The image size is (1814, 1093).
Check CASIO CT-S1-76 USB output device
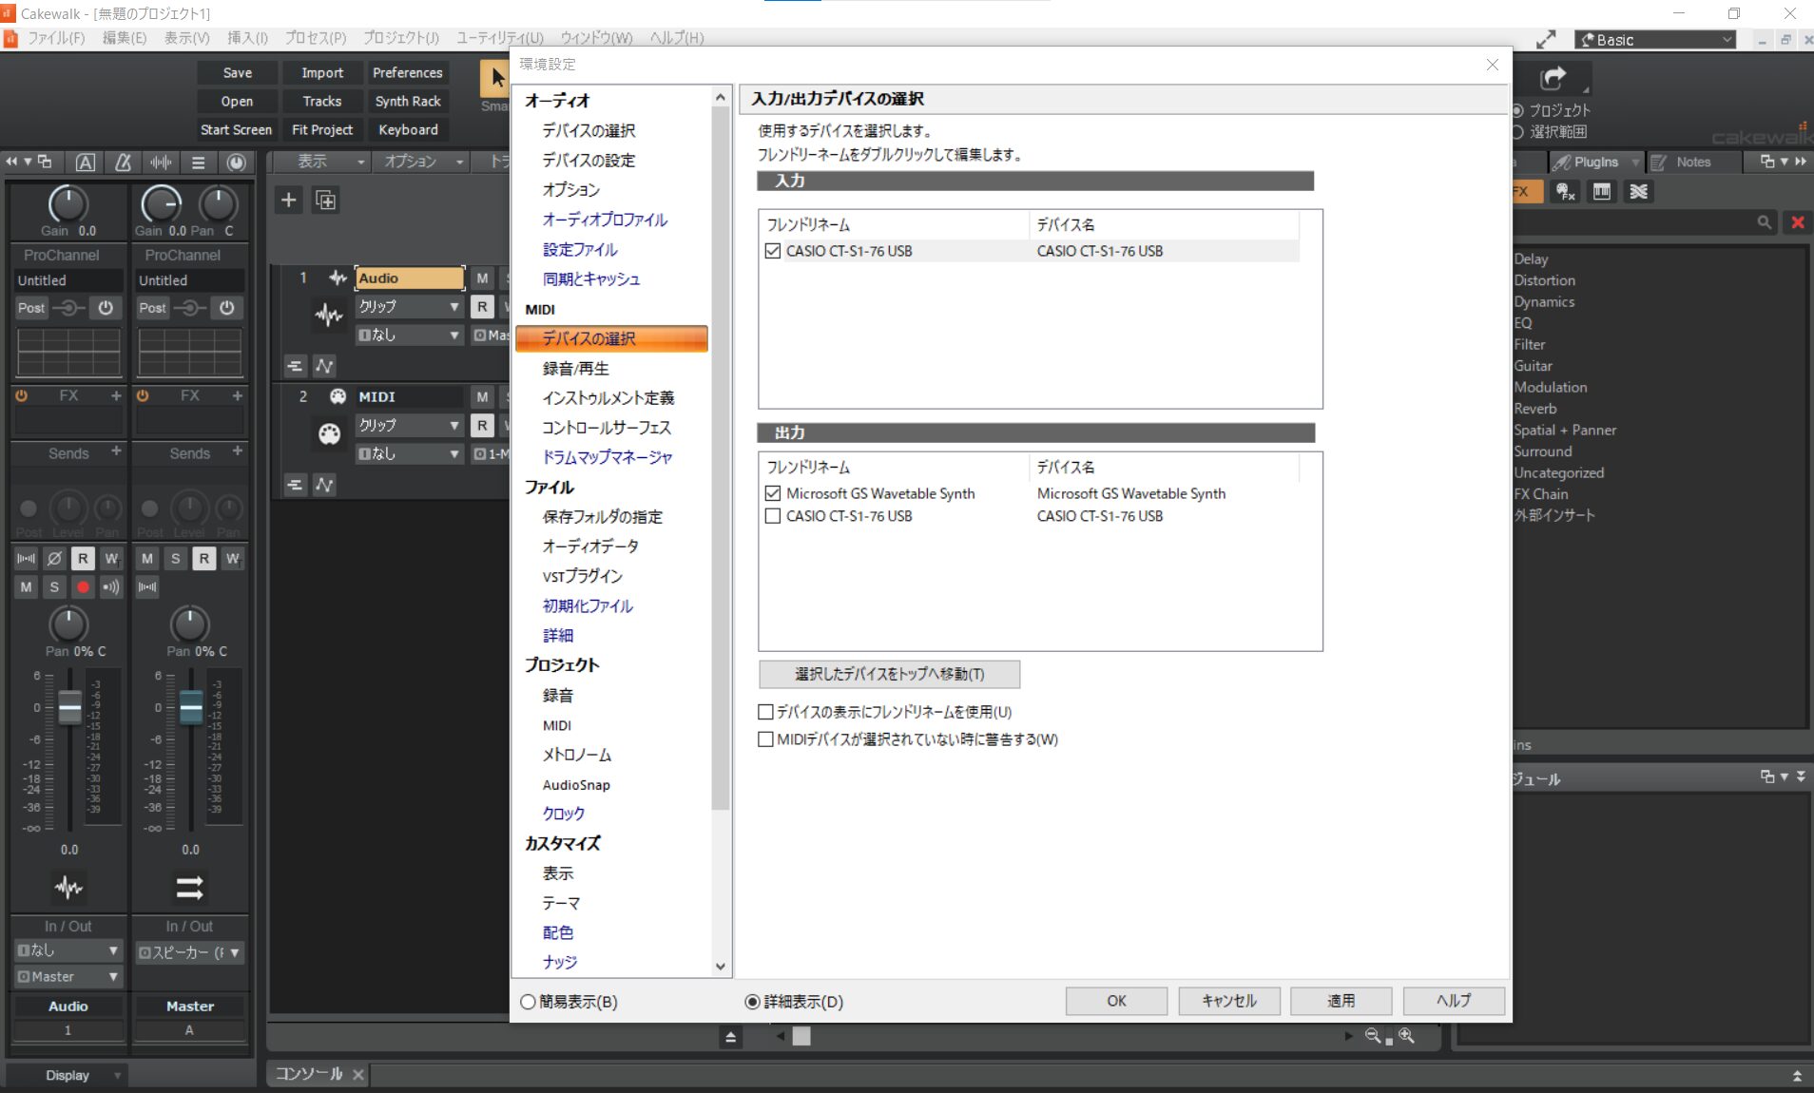[773, 516]
